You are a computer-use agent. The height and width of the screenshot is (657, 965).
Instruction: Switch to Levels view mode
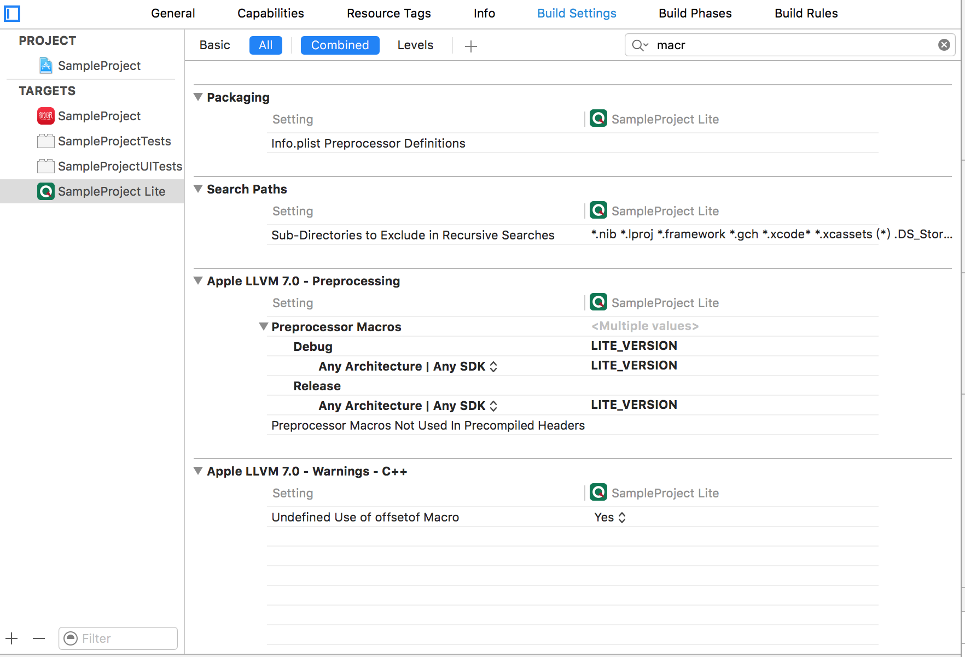tap(415, 45)
